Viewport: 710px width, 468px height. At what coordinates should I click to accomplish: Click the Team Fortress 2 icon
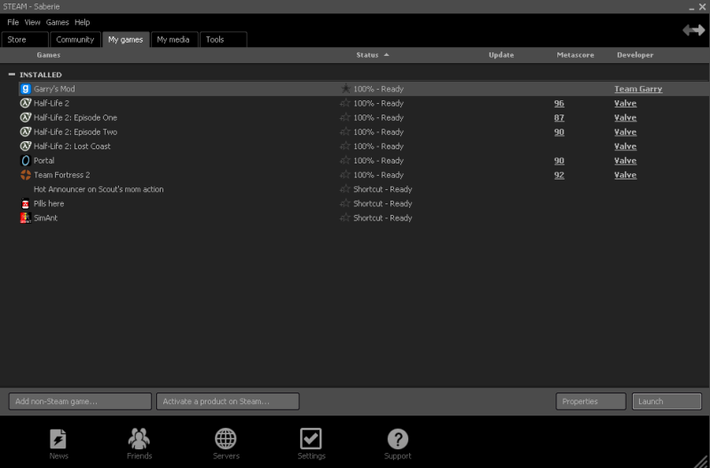click(x=26, y=175)
